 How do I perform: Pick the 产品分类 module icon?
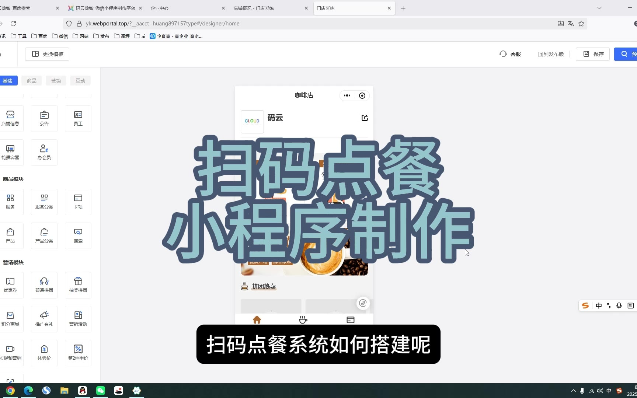pyautogui.click(x=44, y=235)
